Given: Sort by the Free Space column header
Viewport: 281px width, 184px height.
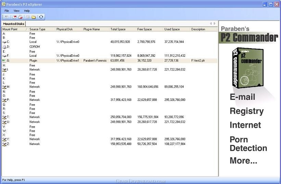Looking at the screenshot, I should click(150, 29).
